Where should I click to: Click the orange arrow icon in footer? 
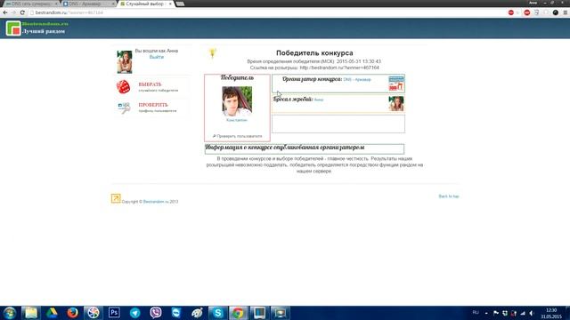[x=116, y=198]
